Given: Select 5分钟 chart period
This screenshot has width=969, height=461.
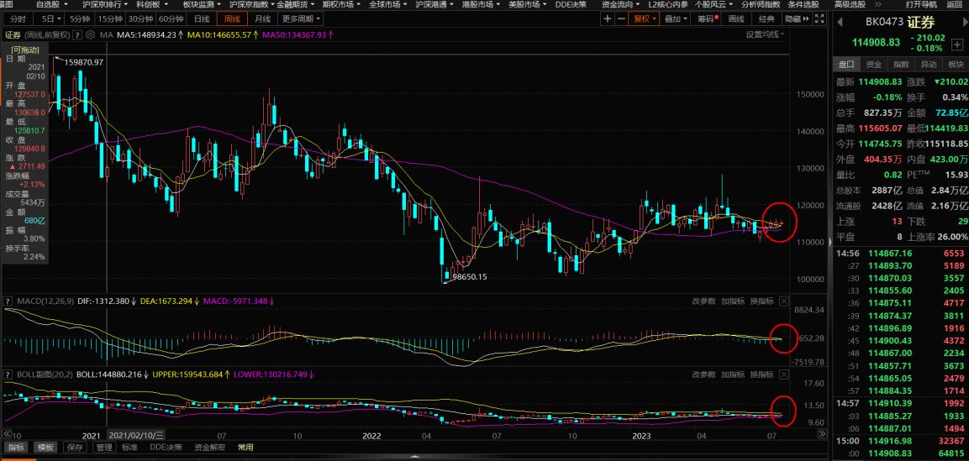Looking at the screenshot, I should click(x=81, y=19).
